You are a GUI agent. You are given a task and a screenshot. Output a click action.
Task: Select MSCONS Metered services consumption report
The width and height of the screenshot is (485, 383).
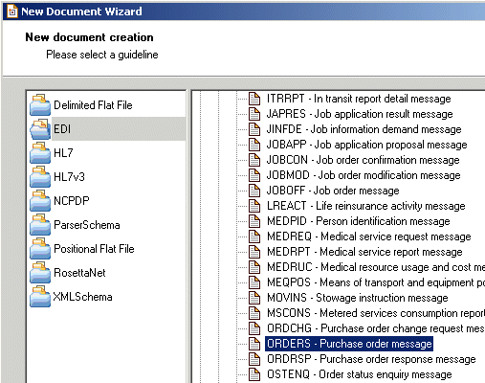pos(376,313)
